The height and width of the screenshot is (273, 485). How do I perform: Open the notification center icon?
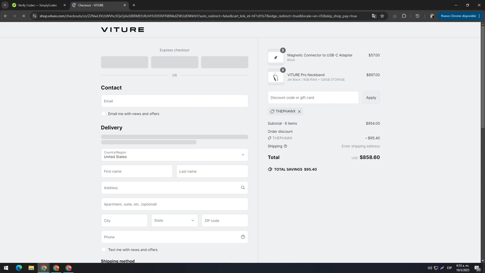(477, 268)
